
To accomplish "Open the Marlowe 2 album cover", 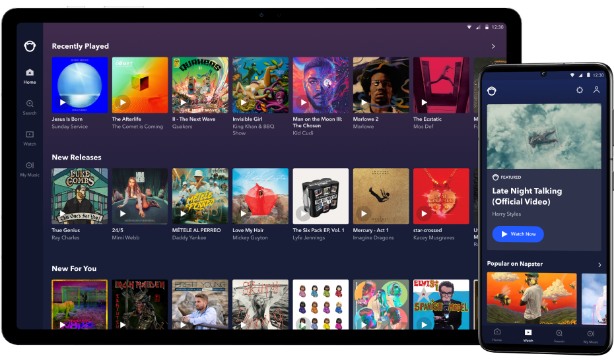I will click(381, 85).
